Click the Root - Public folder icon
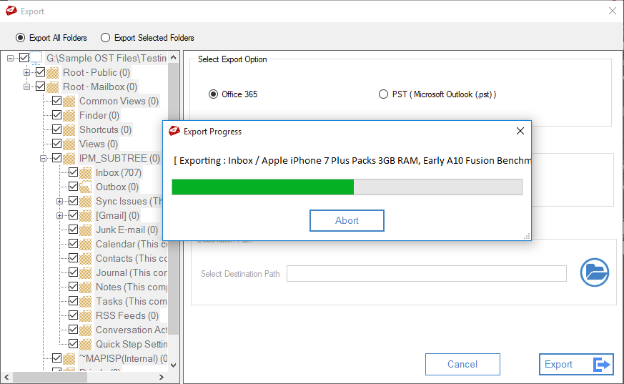This screenshot has height=384, width=624. pos(52,73)
